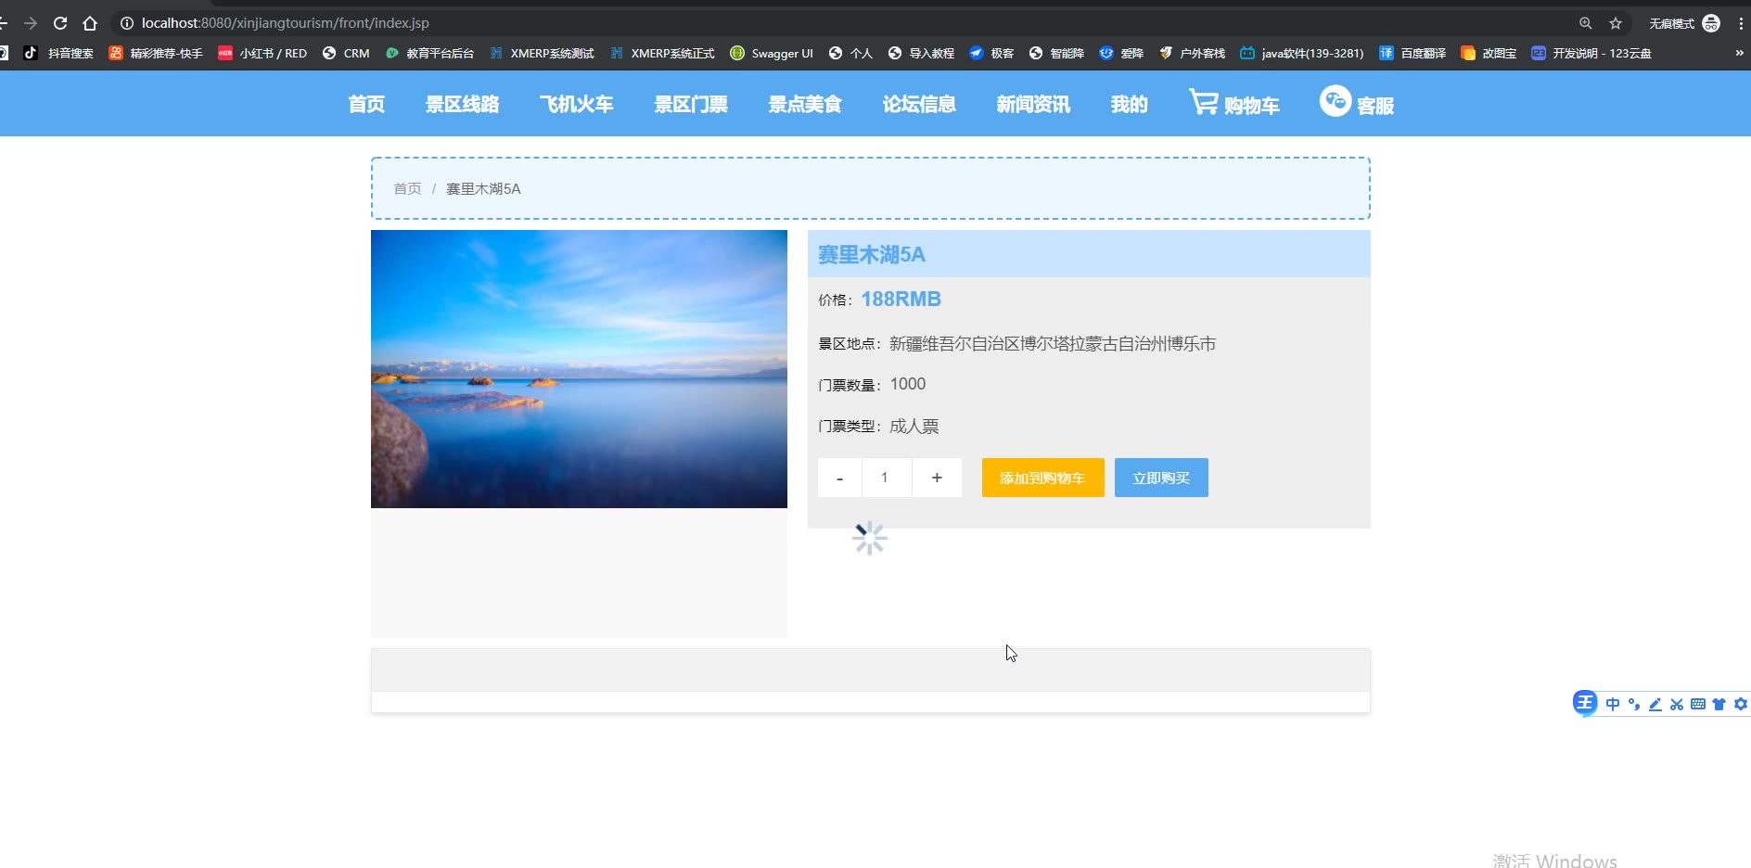Open the XMERP系统正式 bookmark
Screen dimensions: 1751x868
[x=662, y=54]
